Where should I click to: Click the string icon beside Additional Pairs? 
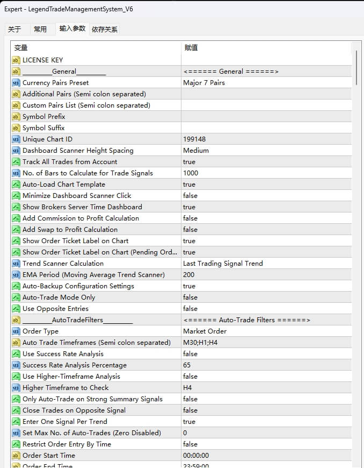click(x=16, y=94)
